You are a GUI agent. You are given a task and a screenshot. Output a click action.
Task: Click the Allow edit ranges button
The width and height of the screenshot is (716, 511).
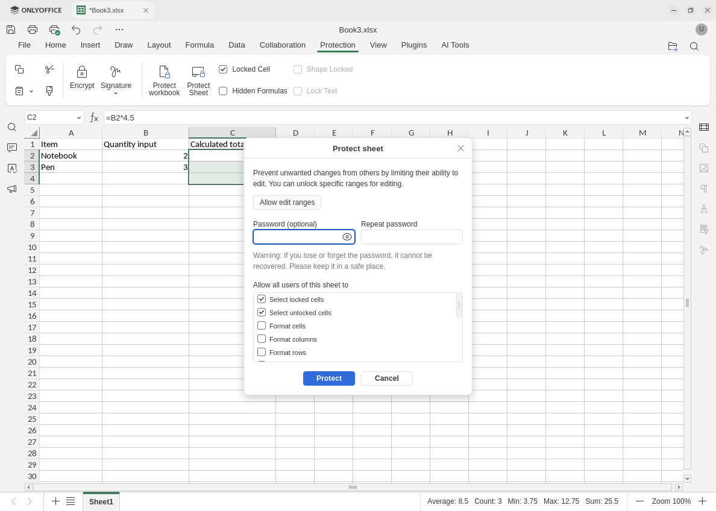287,202
